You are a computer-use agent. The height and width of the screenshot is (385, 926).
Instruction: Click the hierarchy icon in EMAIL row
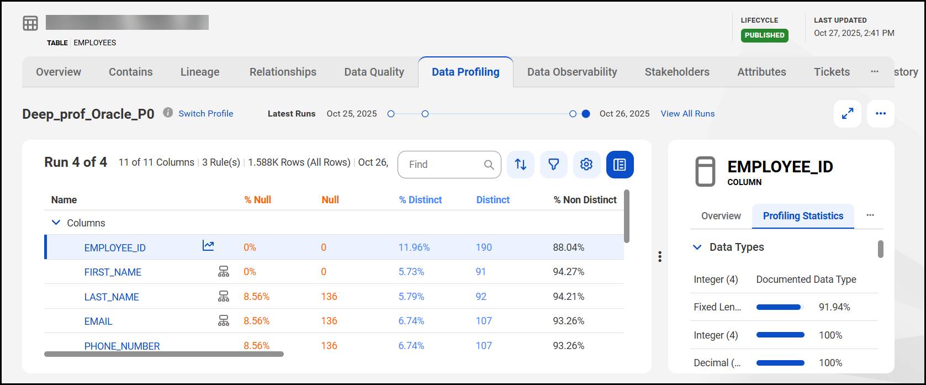click(223, 321)
